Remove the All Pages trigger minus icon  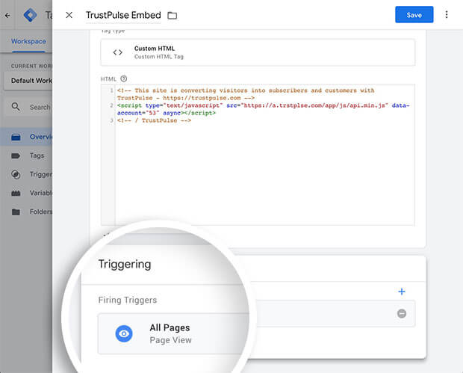point(402,313)
